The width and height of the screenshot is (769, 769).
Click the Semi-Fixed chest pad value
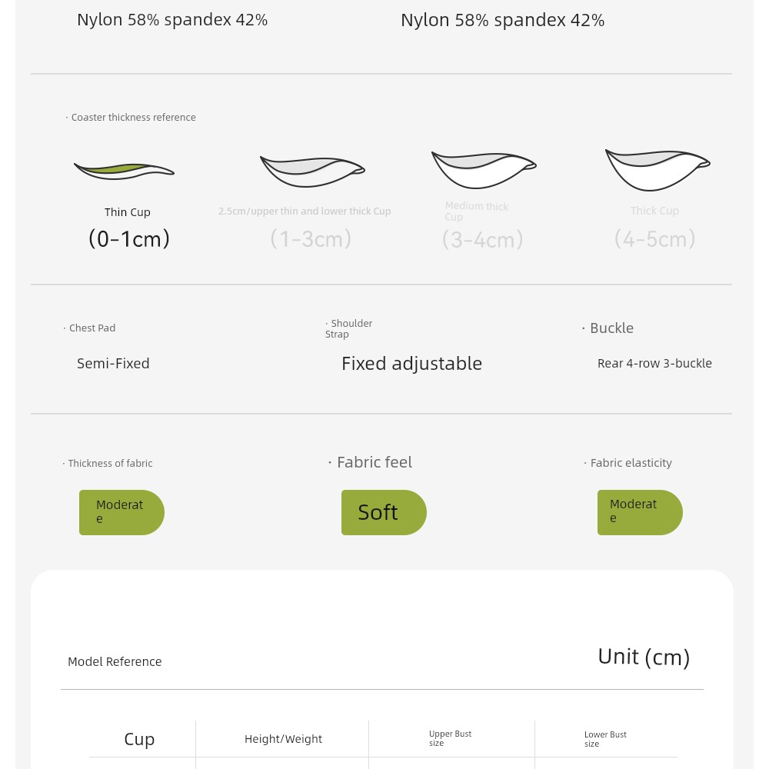click(x=113, y=364)
